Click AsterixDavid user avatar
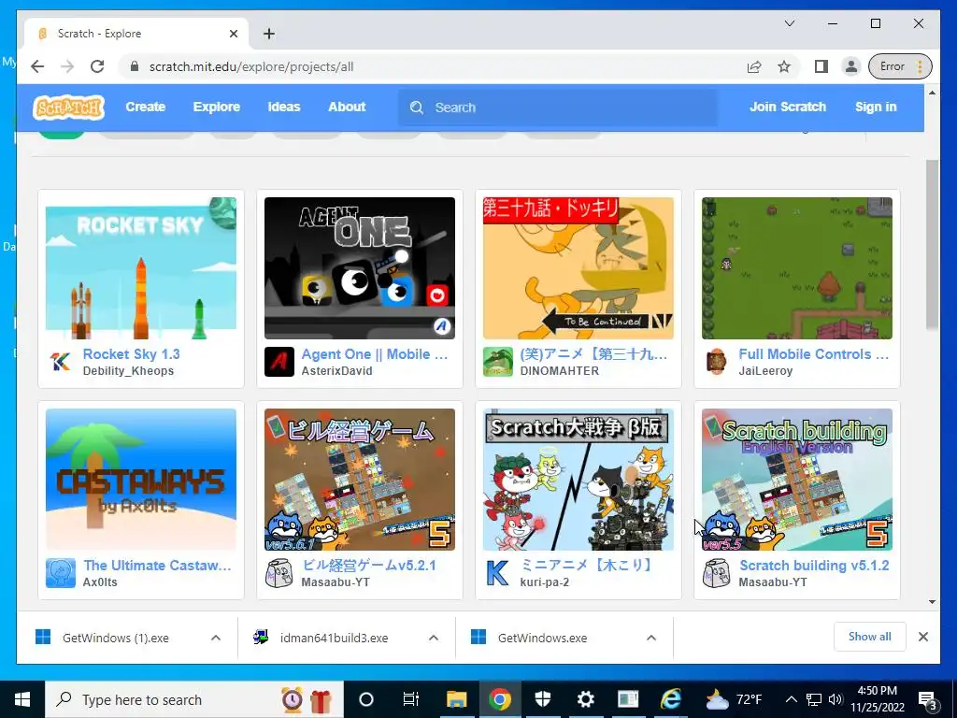This screenshot has height=718, width=957. (x=279, y=362)
